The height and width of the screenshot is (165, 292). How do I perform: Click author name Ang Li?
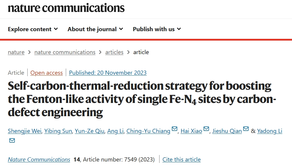tap(115, 131)
